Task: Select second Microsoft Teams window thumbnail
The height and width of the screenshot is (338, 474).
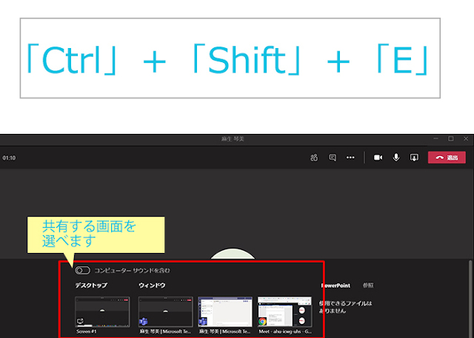Action: (x=225, y=312)
